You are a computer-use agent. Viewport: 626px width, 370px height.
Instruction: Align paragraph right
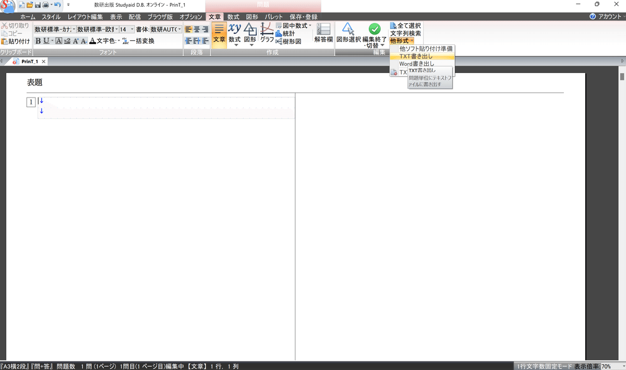[206, 29]
